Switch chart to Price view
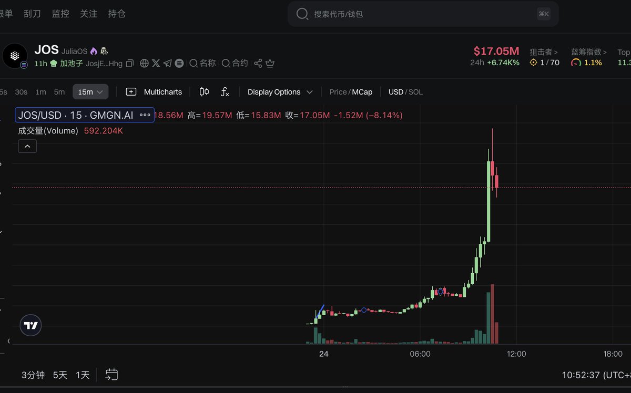The width and height of the screenshot is (631, 393). pos(338,92)
